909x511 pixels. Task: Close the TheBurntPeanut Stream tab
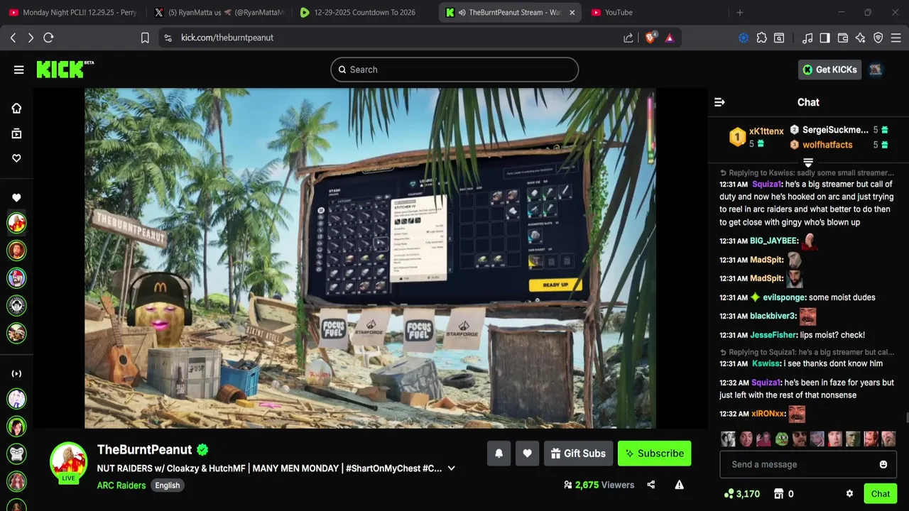coord(572,12)
